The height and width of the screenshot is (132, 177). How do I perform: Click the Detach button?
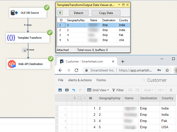(x=78, y=13)
